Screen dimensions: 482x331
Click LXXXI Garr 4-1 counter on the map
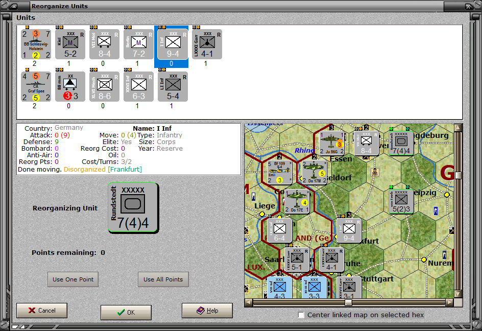tap(331, 259)
